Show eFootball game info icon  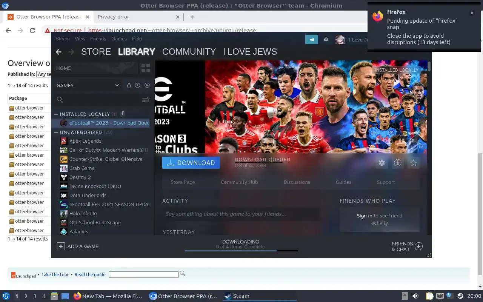(398, 163)
